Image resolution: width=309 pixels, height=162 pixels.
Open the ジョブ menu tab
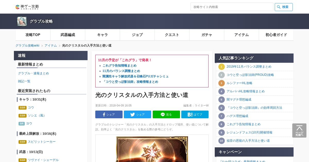(137, 35)
